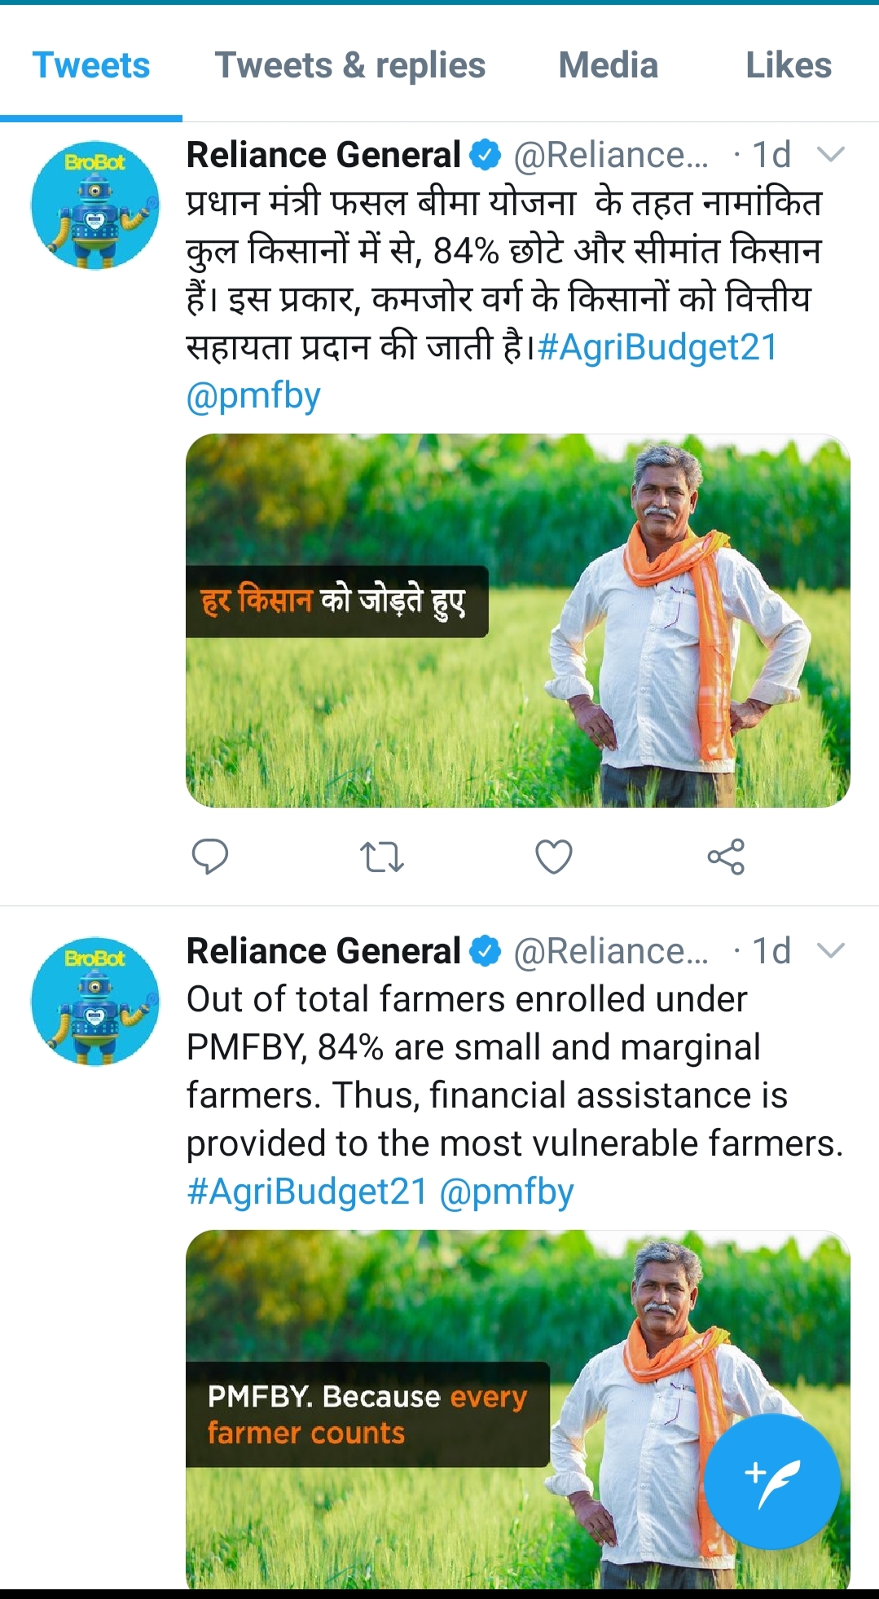The width and height of the screenshot is (879, 1599).
Task: Open @pmfby mention in Hindi tweet
Action: [253, 396]
